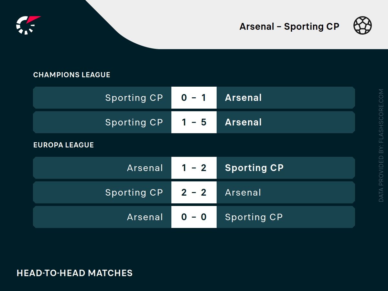Click the Champions League heading
This screenshot has width=388, height=291.
tap(72, 75)
